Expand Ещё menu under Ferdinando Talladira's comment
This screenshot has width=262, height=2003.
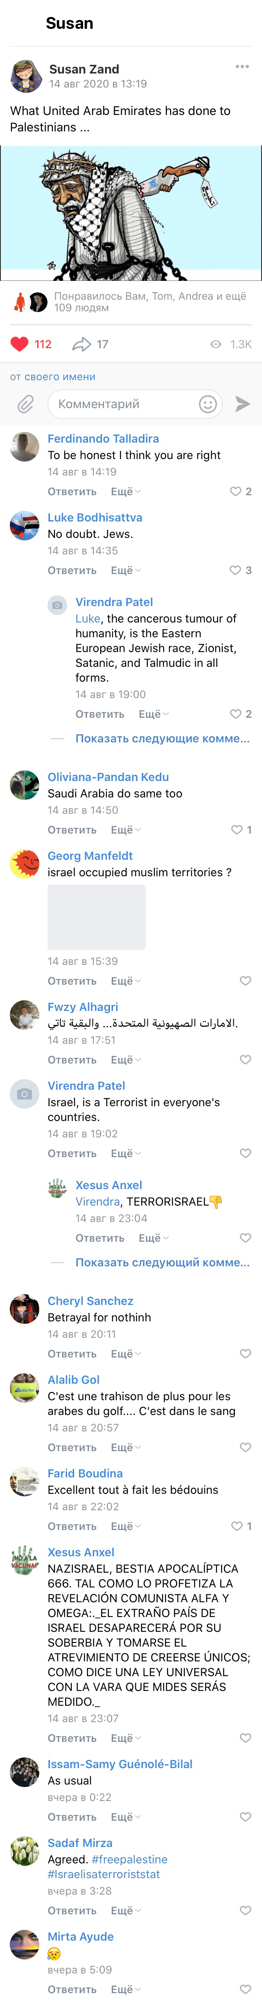coord(126,492)
